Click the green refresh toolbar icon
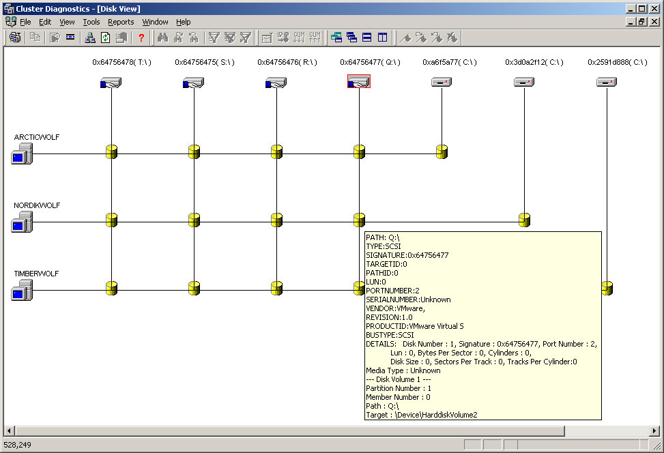 coord(106,38)
